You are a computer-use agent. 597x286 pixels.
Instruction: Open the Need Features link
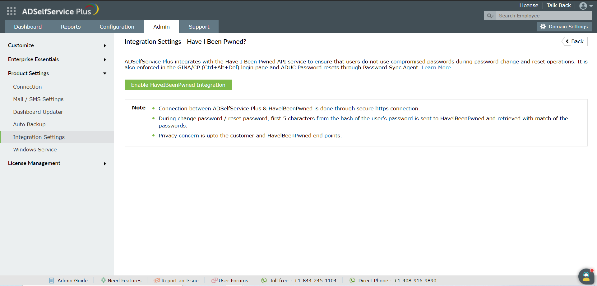[x=124, y=280]
